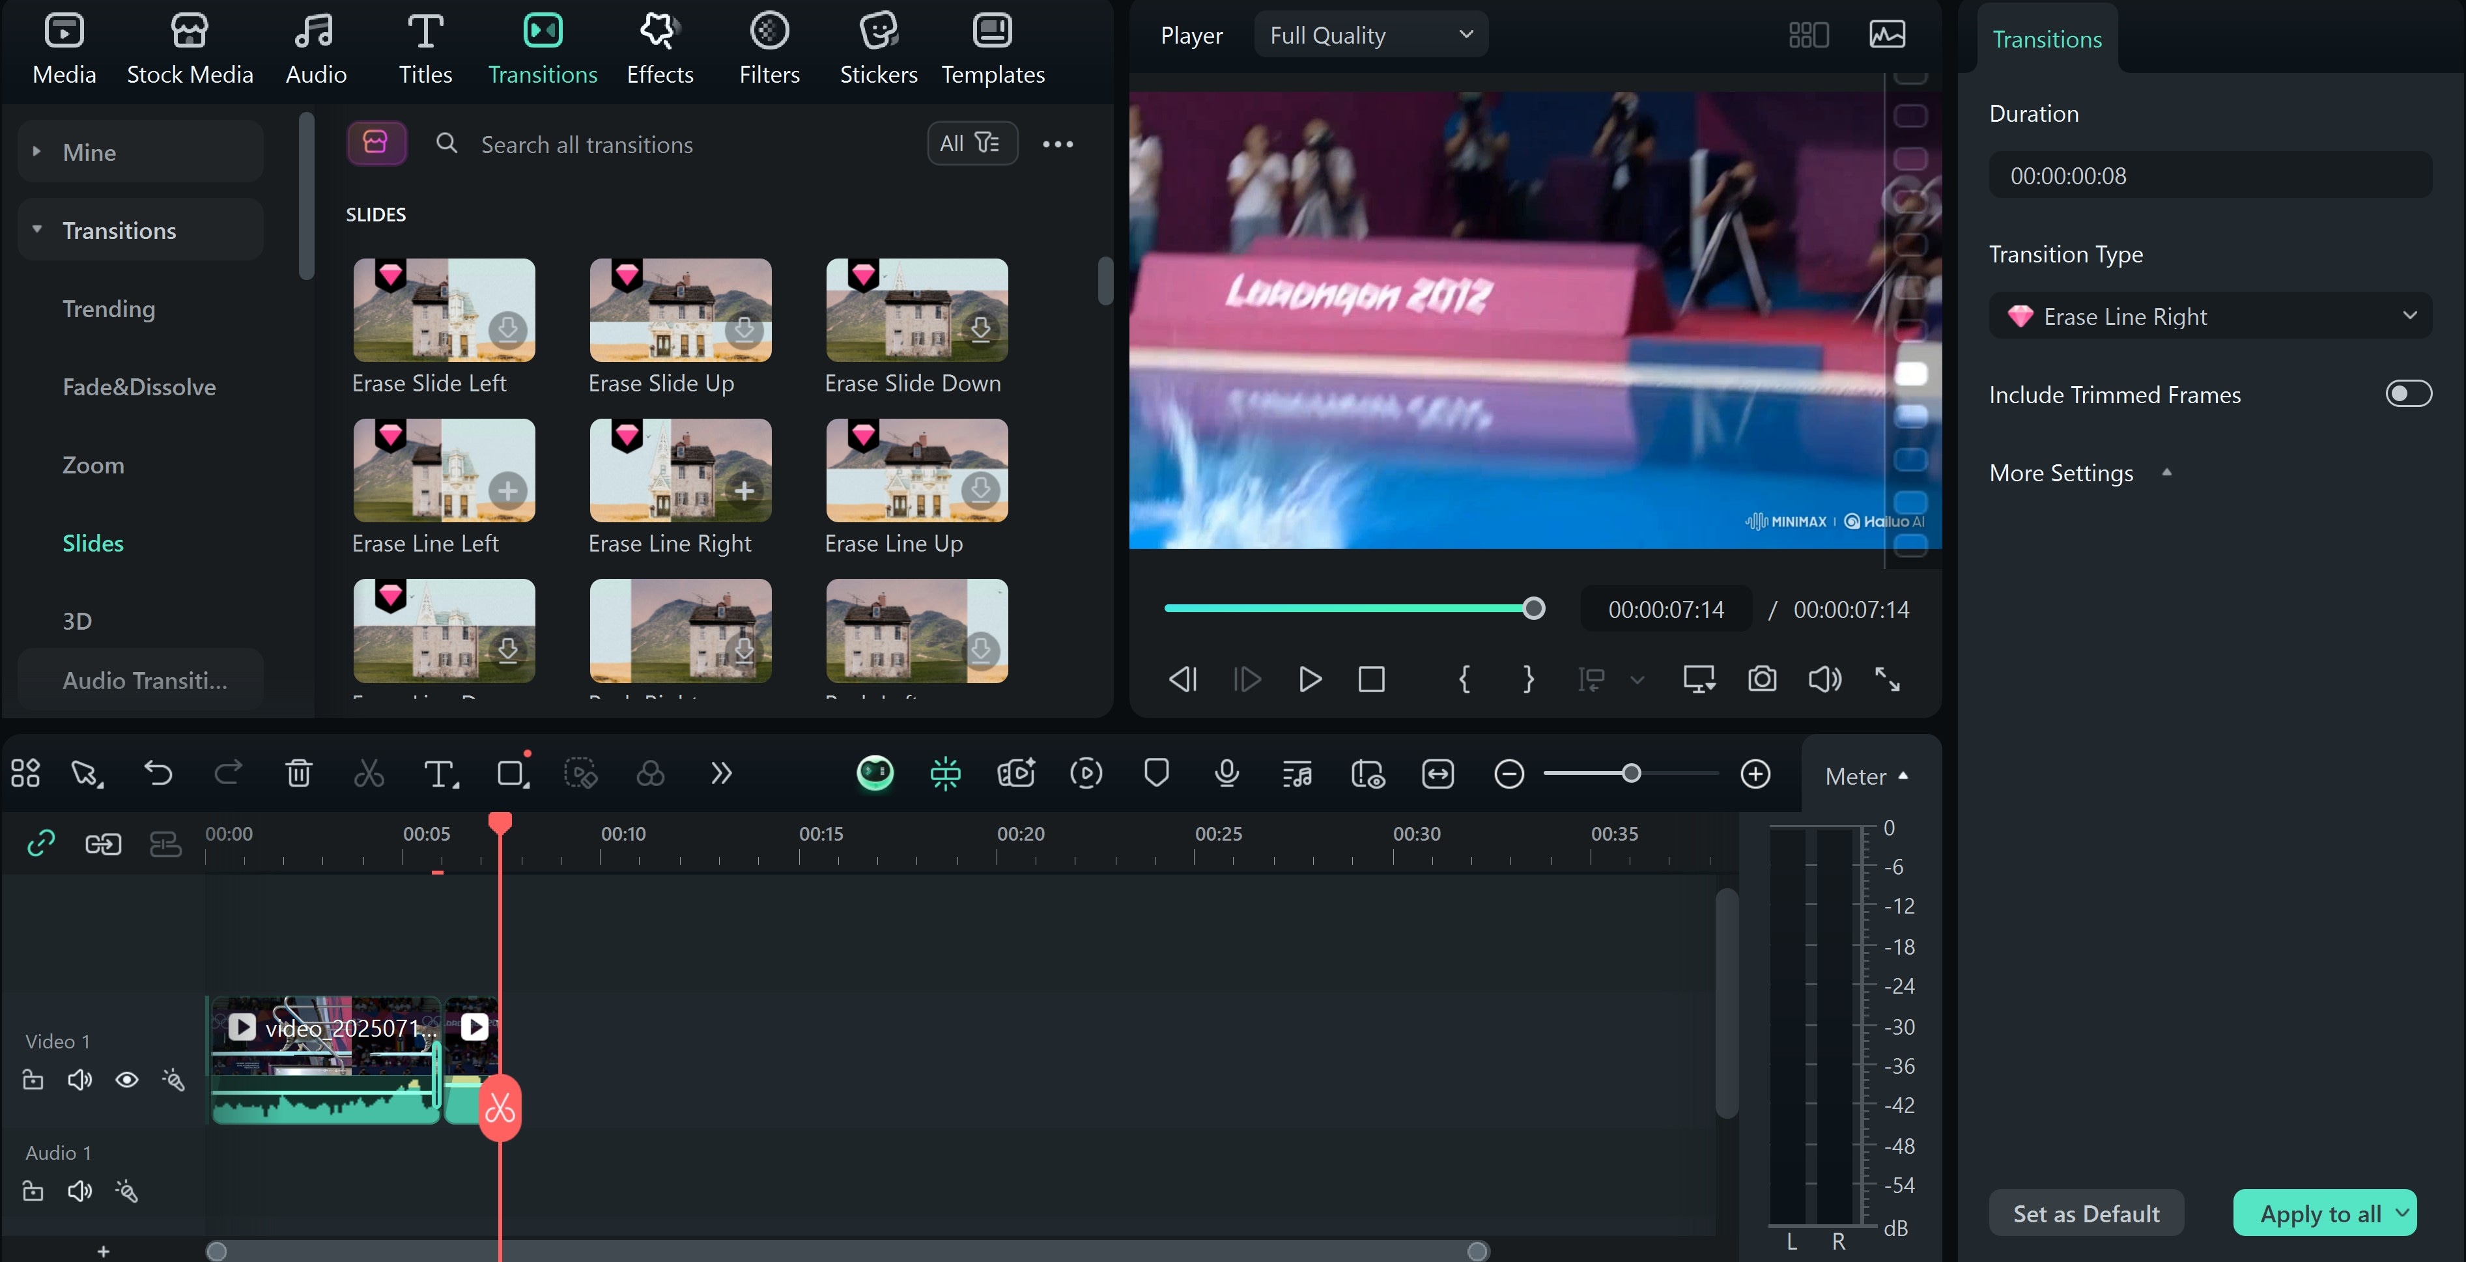Open the three-dot more options menu
The image size is (2466, 1262).
click(x=1058, y=145)
